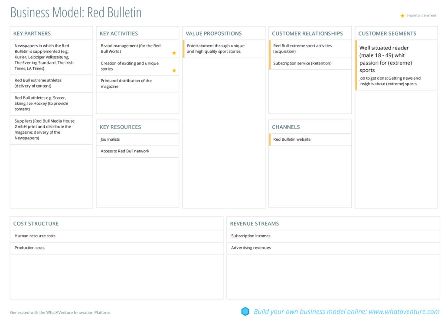Click the 'Red Bull athletes e.g. Soccer' partner card
444x317 pixels.
point(52,104)
